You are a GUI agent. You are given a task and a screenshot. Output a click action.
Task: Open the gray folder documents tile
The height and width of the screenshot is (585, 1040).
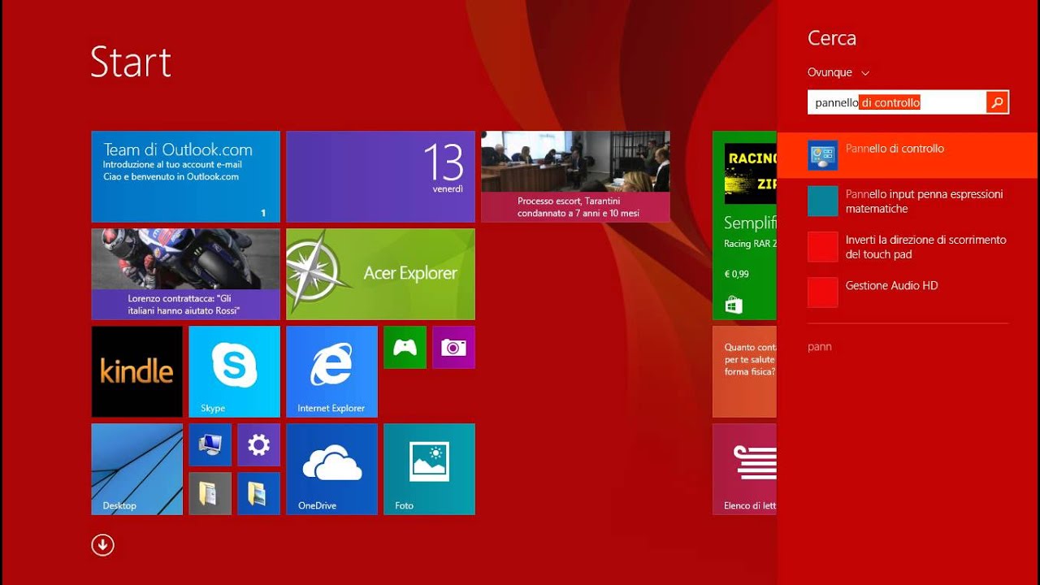[210, 493]
